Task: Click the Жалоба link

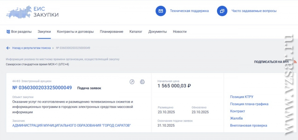Action: [x=236, y=118]
